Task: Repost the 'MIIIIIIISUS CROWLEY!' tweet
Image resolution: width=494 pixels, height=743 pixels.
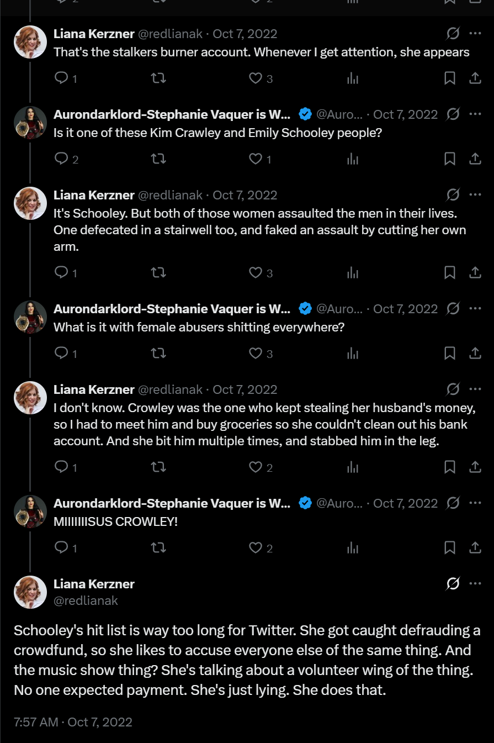Action: tap(158, 548)
